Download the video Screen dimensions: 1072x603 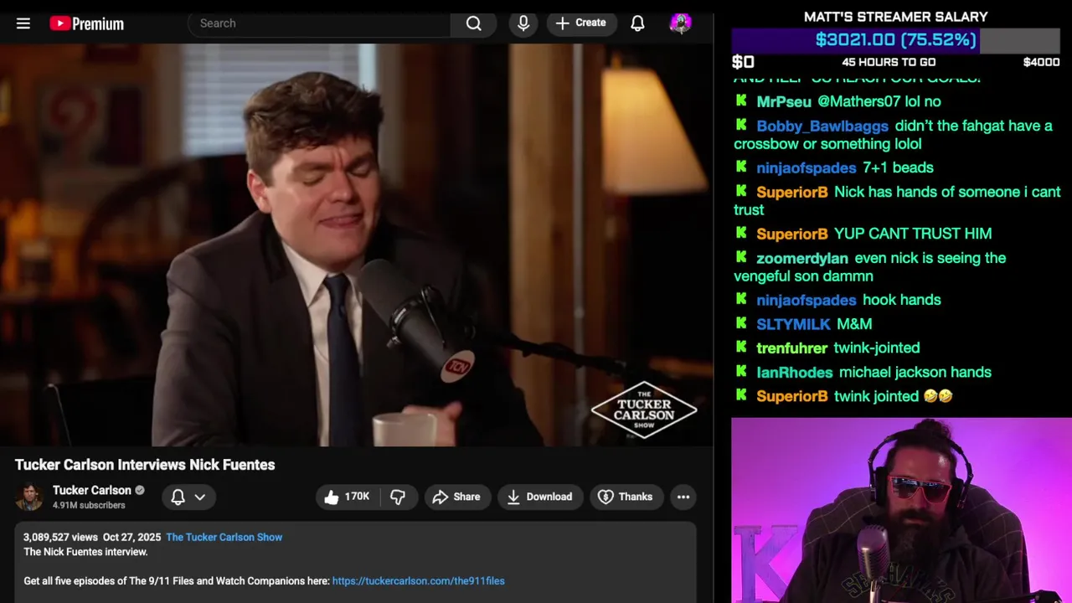(x=539, y=497)
